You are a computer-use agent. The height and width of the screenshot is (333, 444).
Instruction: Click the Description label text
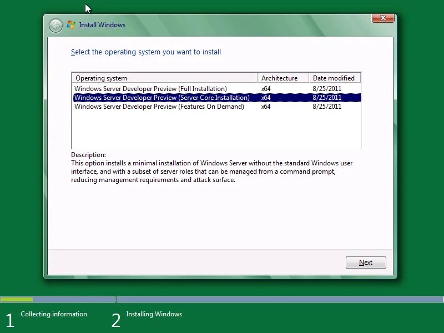point(88,155)
